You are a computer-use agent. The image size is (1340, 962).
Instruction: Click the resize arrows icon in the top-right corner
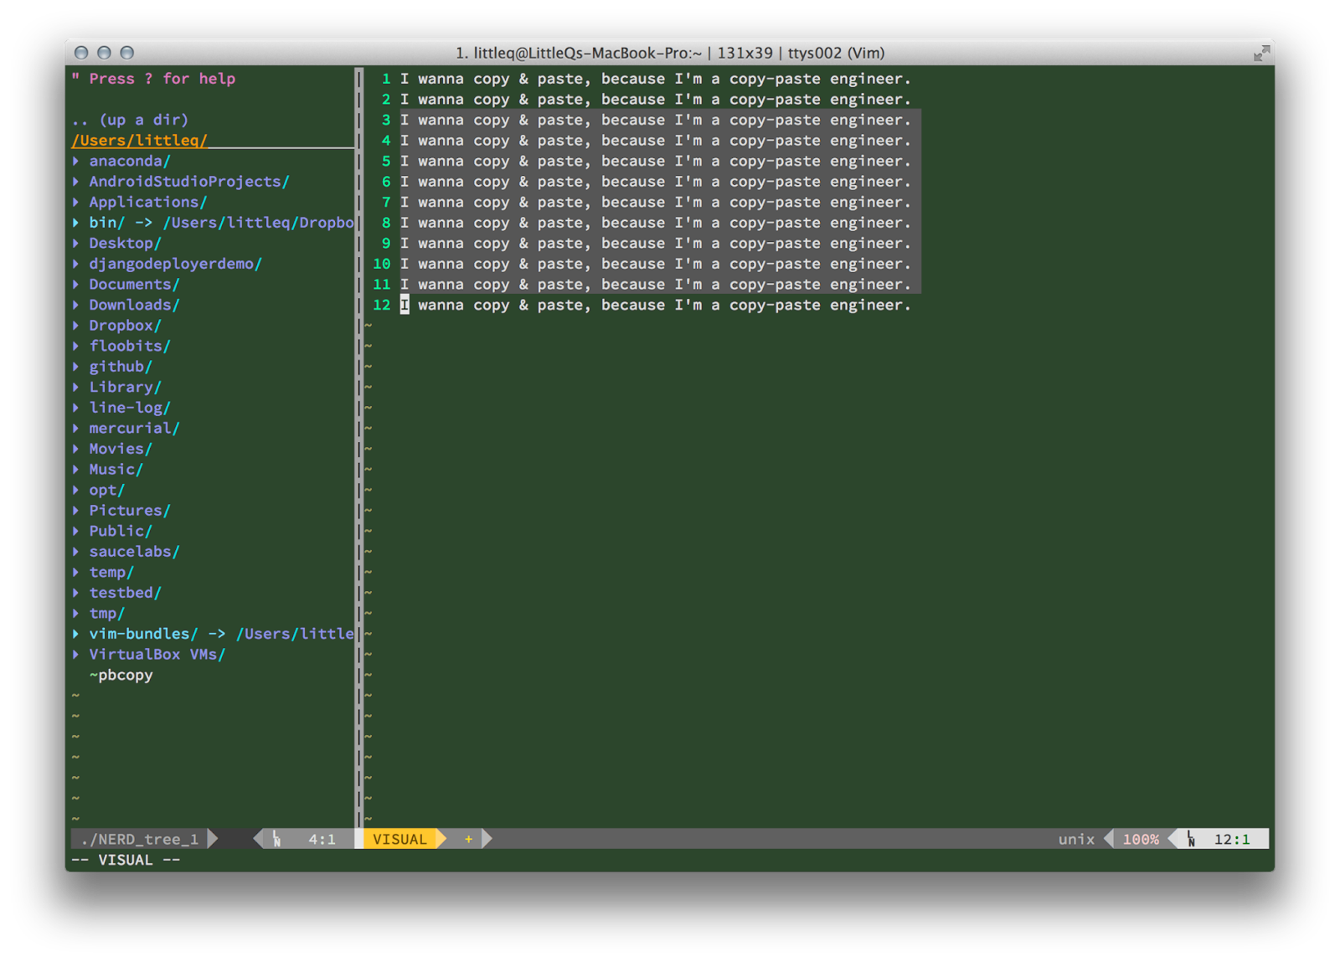coord(1261,52)
